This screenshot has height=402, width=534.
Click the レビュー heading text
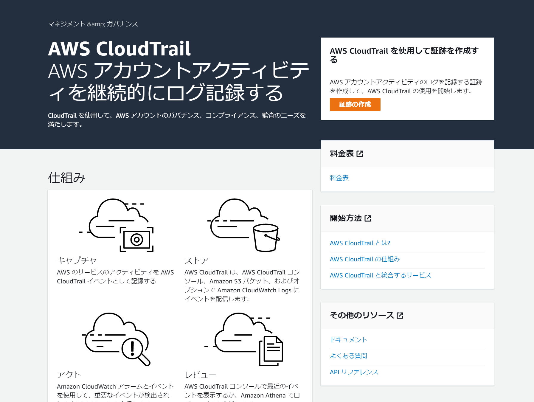click(200, 375)
